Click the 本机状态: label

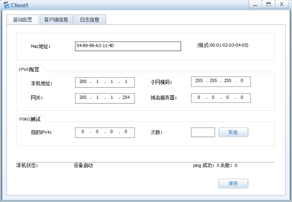(27, 165)
